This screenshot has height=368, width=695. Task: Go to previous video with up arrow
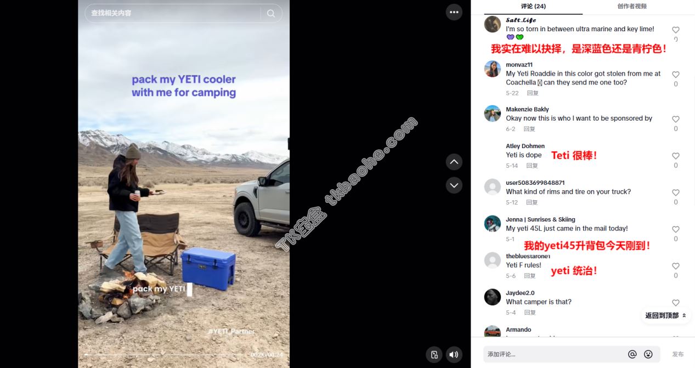[x=454, y=162]
